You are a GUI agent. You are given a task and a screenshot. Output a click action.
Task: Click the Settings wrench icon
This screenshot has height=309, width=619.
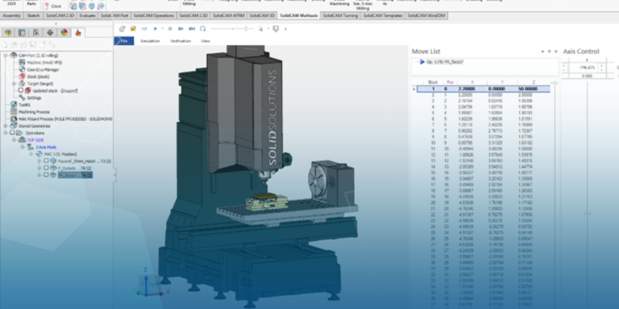22,97
